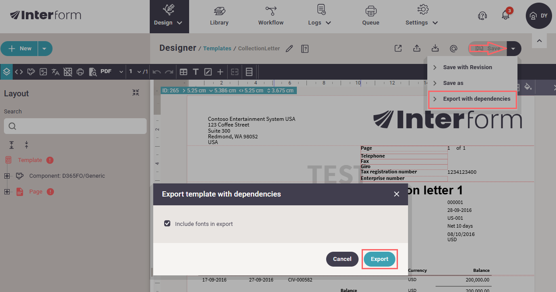
Task: Open the Save dropdown arrow
Action: tap(513, 49)
